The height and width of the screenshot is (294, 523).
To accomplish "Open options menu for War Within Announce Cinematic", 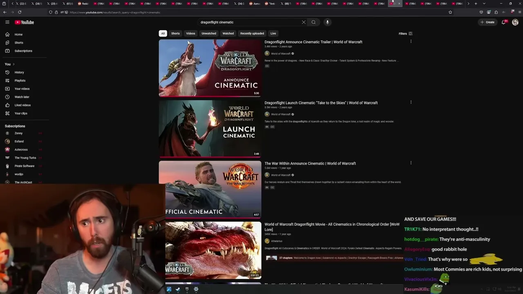I will (411, 163).
